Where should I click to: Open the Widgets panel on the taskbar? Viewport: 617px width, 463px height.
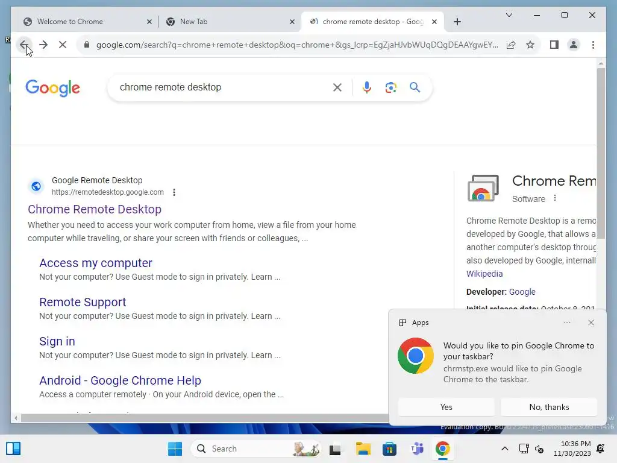coord(13,449)
